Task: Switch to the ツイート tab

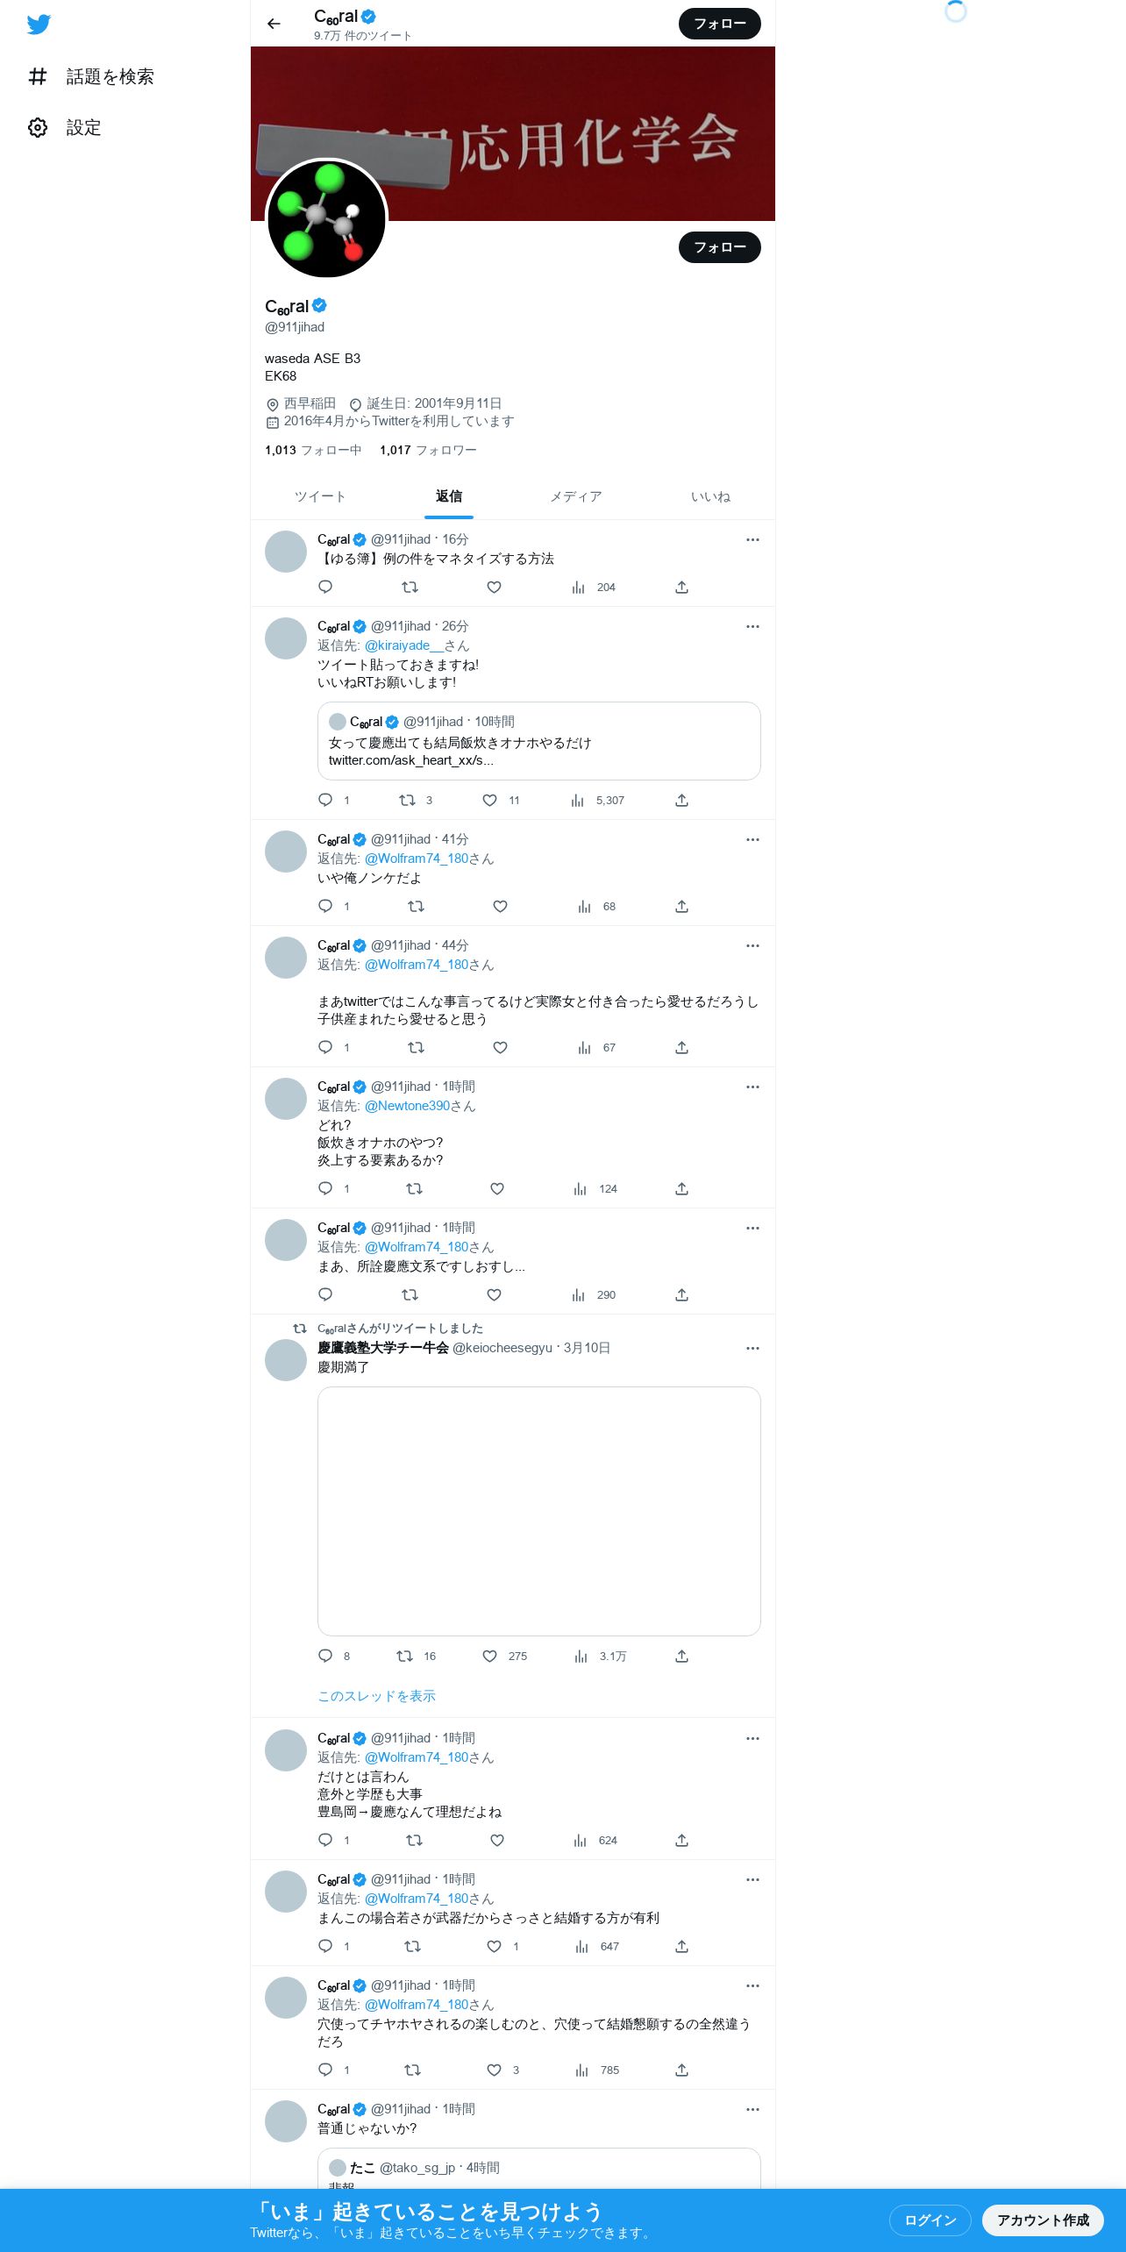Action: click(320, 496)
